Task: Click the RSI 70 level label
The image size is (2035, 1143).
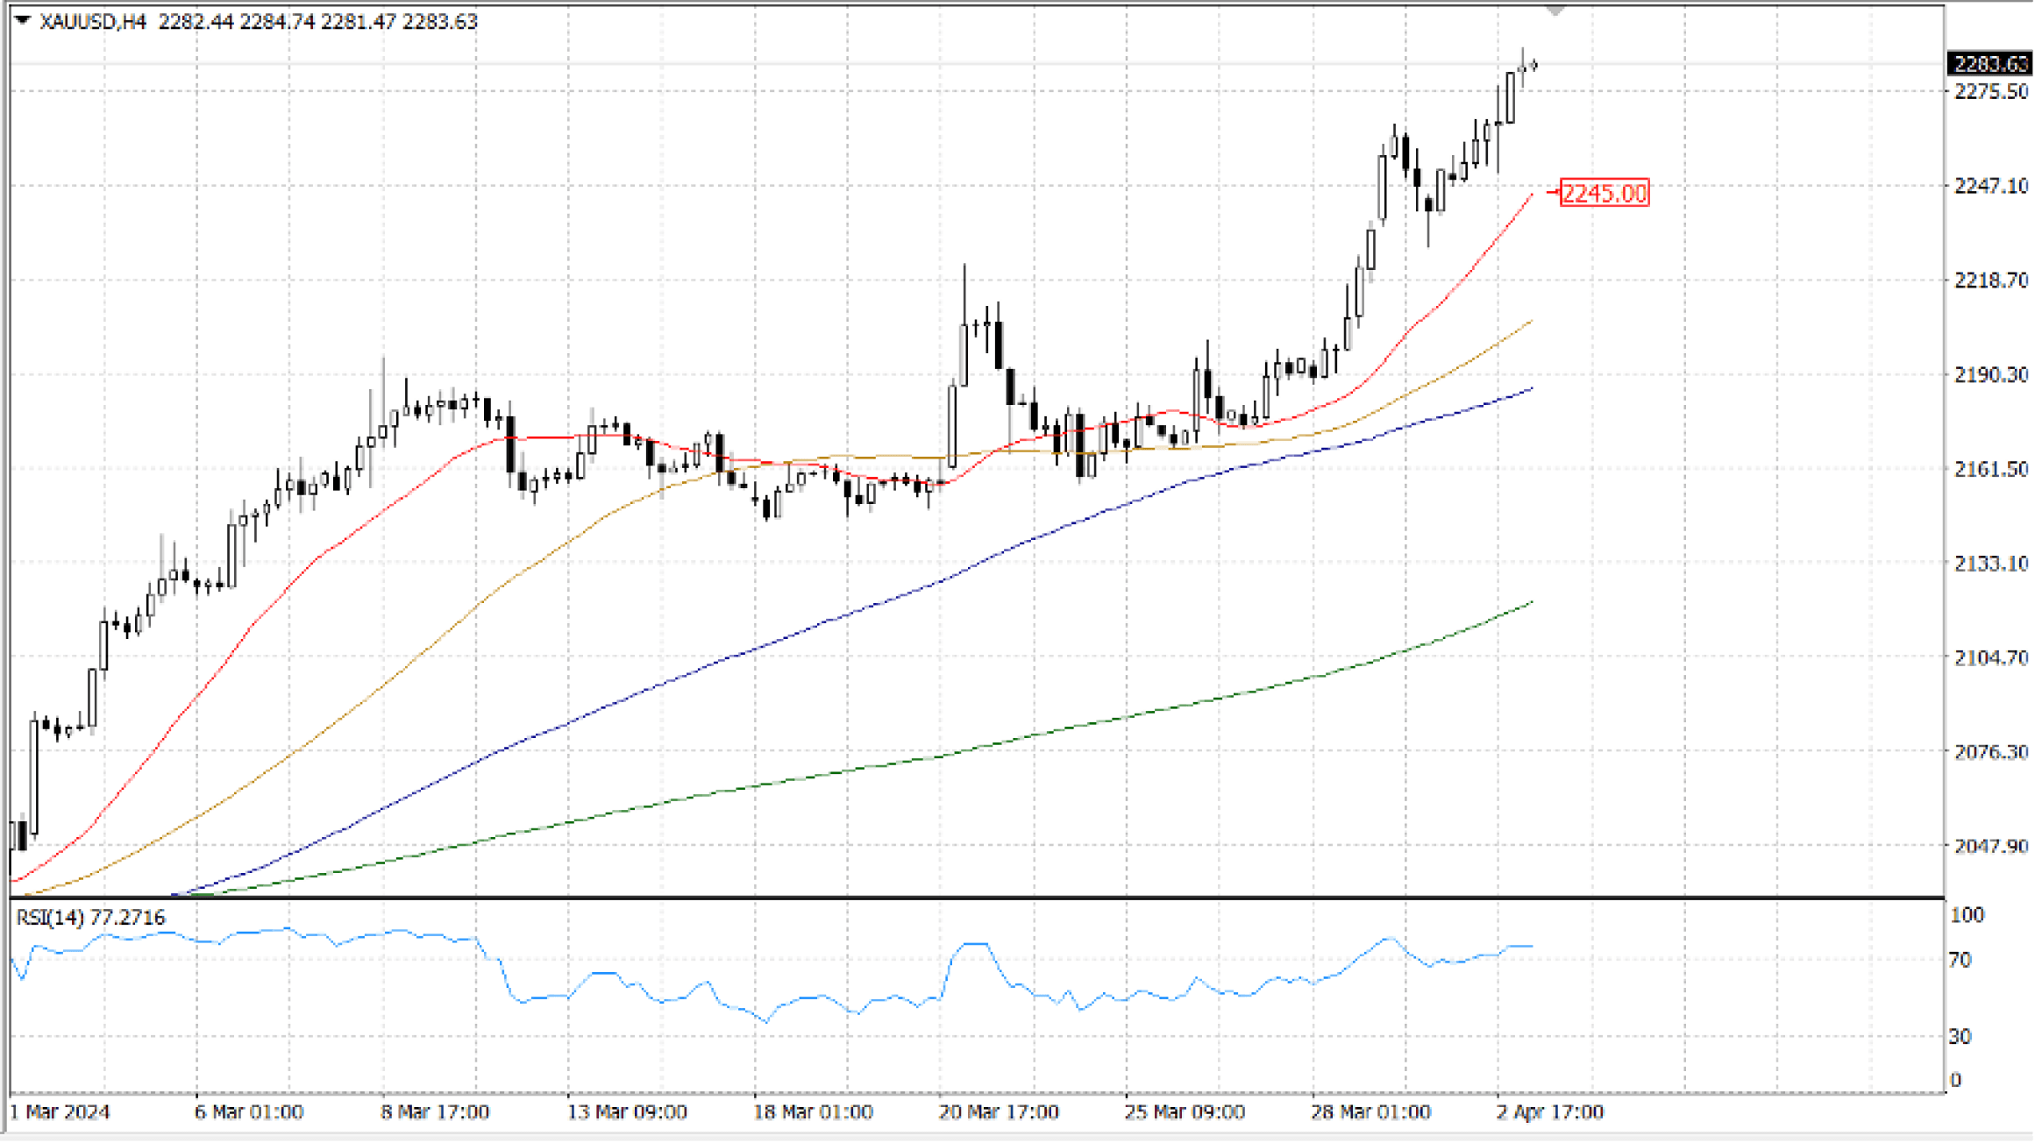Action: pyautogui.click(x=1960, y=960)
